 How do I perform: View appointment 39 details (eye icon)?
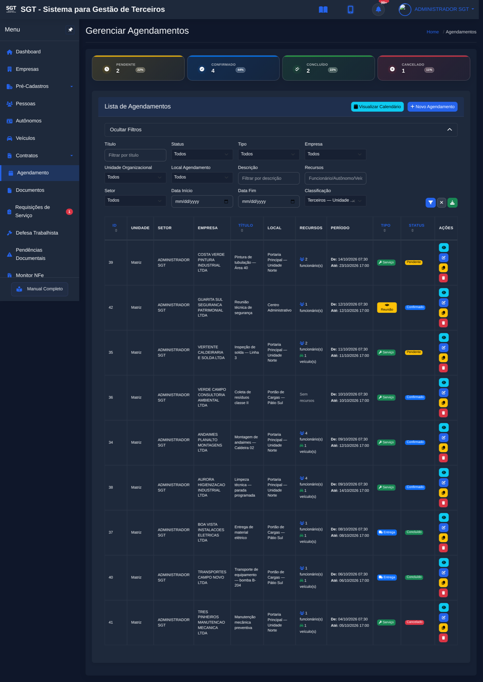point(444,247)
